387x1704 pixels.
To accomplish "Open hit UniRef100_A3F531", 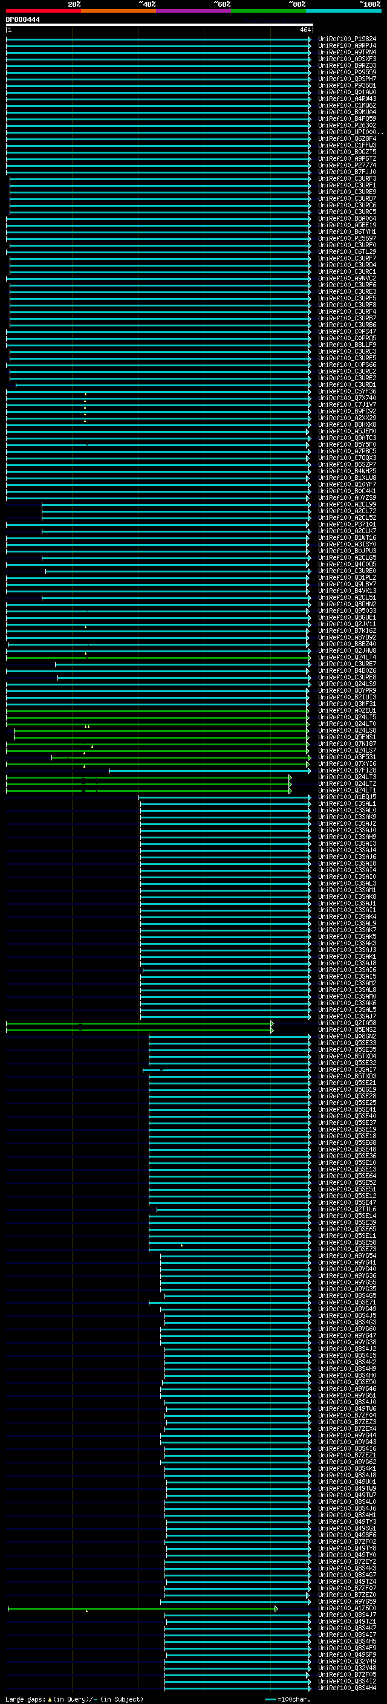I will pos(346,757).
